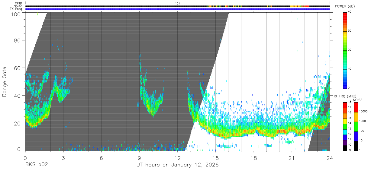Click the TX FRQ (MHz) legend title
The width and height of the screenshot is (371, 171).
point(344,96)
